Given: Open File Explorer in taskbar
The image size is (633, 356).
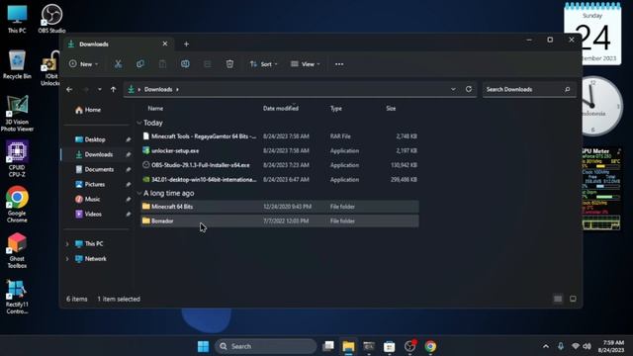Looking at the screenshot, I should coord(348,346).
